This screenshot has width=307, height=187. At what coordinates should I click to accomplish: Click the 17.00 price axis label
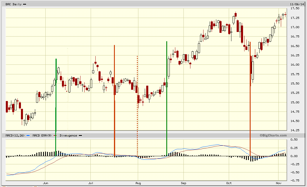pyautogui.click(x=295, y=27)
